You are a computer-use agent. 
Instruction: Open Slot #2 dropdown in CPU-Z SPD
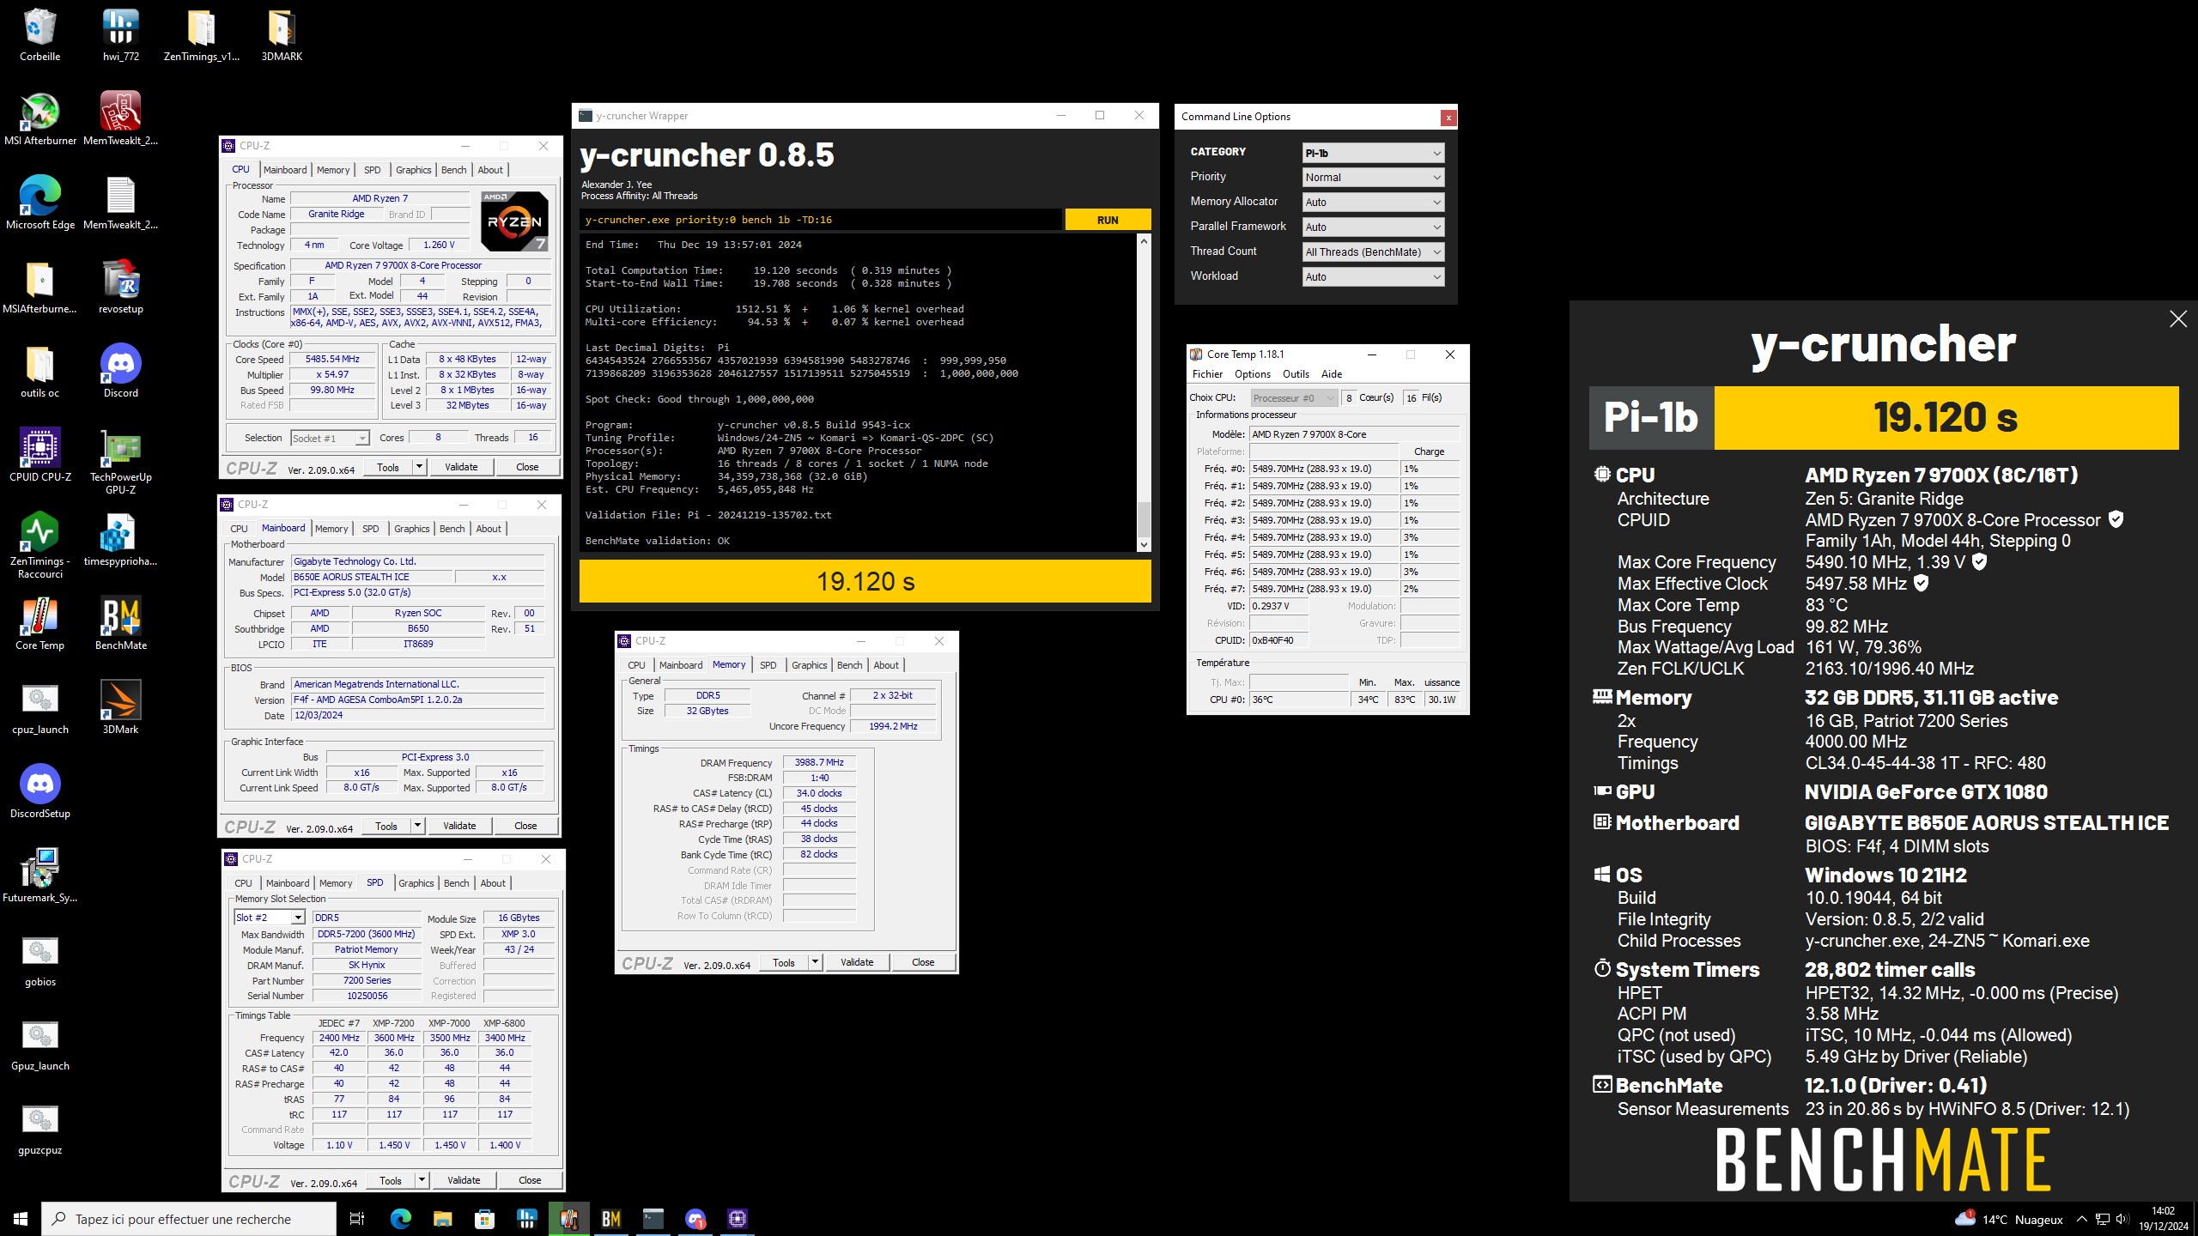269,918
